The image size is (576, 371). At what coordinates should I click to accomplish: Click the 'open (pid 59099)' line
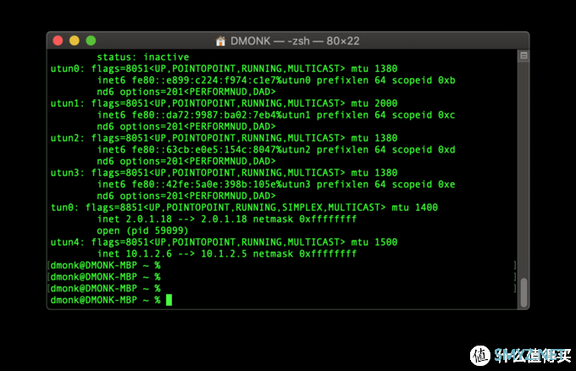pos(142,230)
